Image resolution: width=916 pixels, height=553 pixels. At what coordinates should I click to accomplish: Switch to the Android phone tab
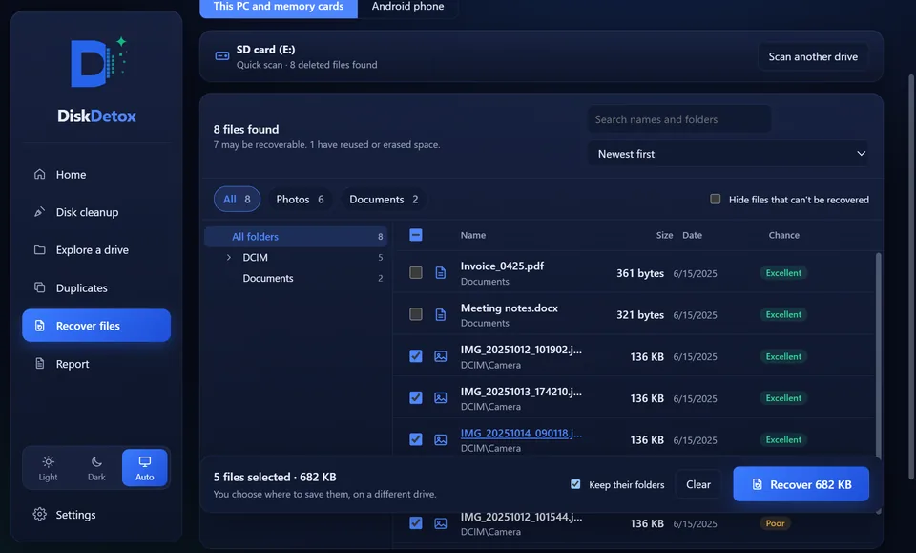[x=407, y=7]
